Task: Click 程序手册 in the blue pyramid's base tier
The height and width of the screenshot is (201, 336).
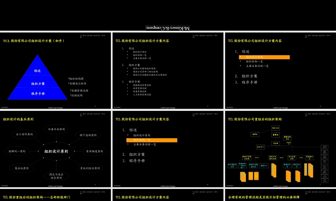Action: tap(38, 93)
